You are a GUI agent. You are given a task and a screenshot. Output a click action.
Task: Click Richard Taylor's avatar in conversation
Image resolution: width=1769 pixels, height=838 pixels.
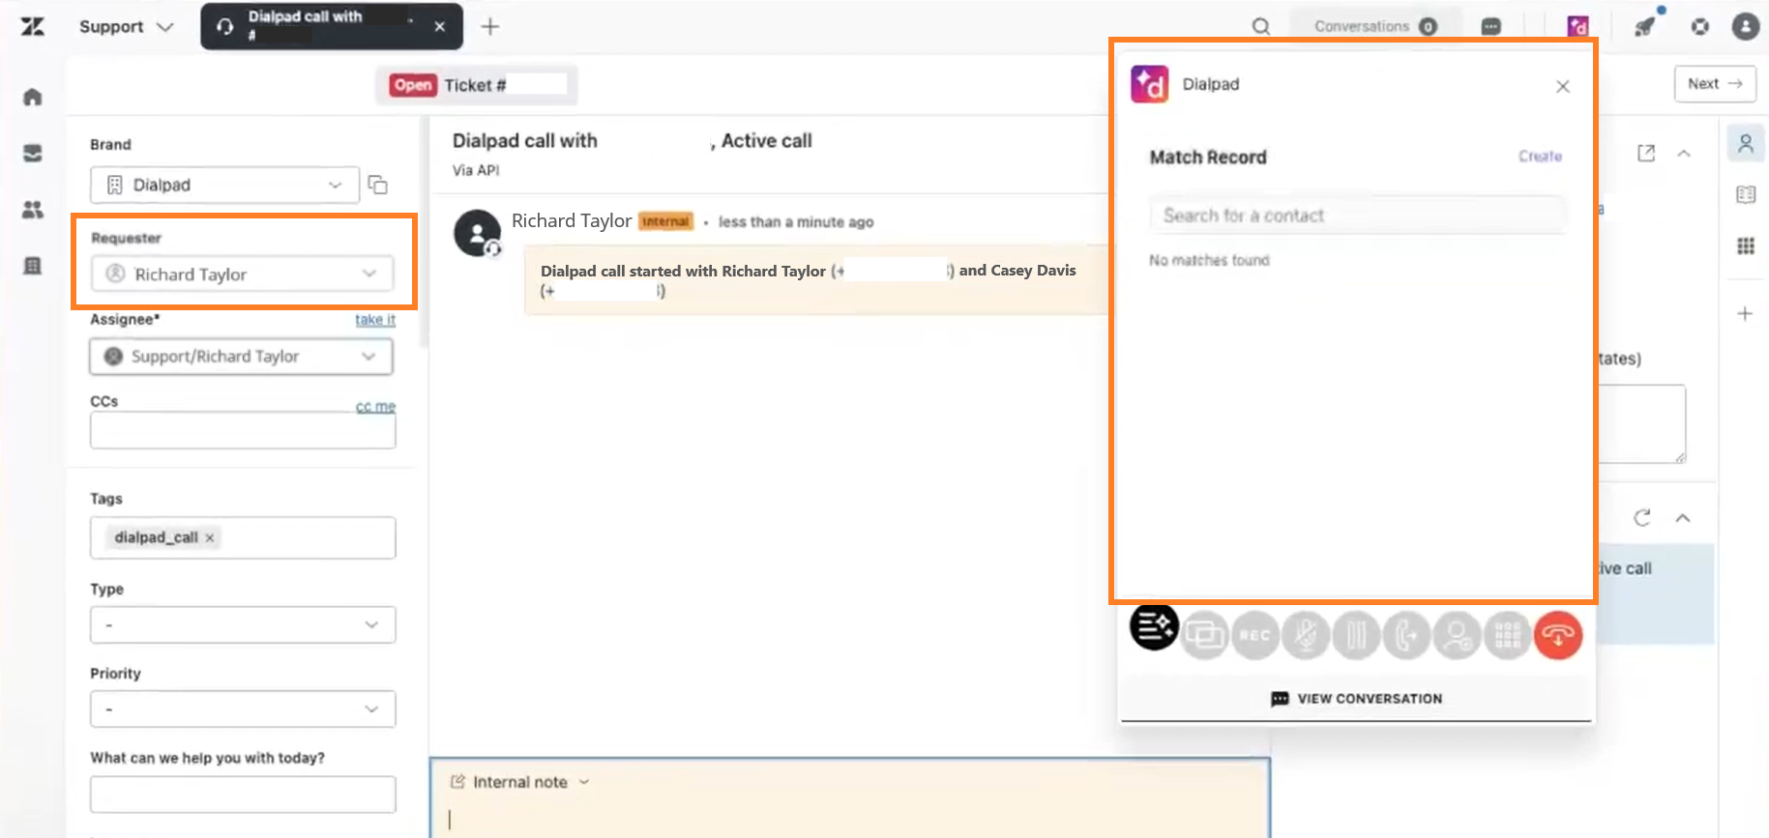pos(477,233)
